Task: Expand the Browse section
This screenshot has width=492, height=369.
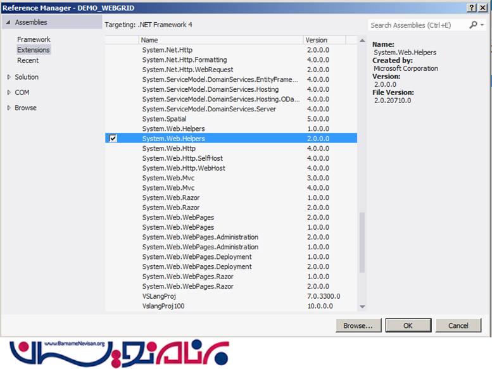Action: 9,108
